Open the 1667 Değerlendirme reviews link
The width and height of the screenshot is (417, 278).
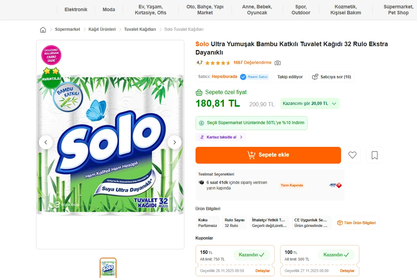click(x=252, y=63)
